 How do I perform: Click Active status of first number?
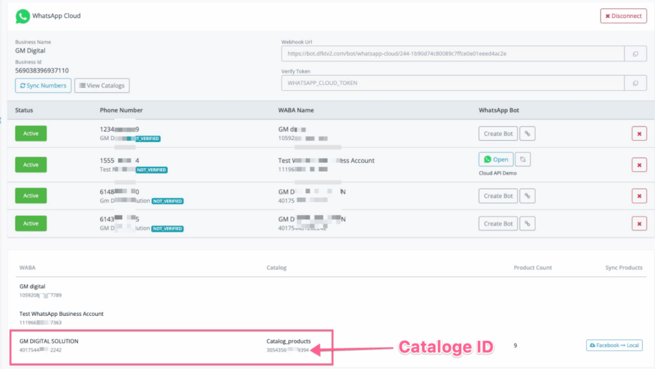tap(31, 133)
